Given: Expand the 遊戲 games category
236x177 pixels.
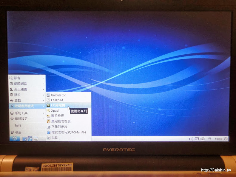Looking at the screenshot, I should [x=27, y=100].
